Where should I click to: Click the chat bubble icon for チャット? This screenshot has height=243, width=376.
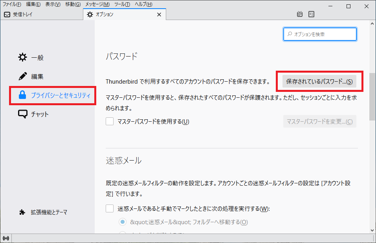click(x=23, y=114)
